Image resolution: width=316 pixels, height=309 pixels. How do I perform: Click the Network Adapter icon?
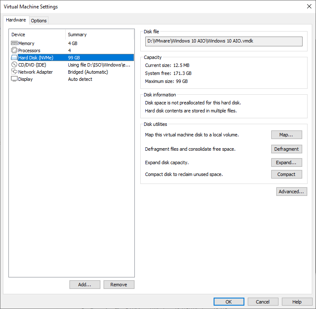[14, 72]
